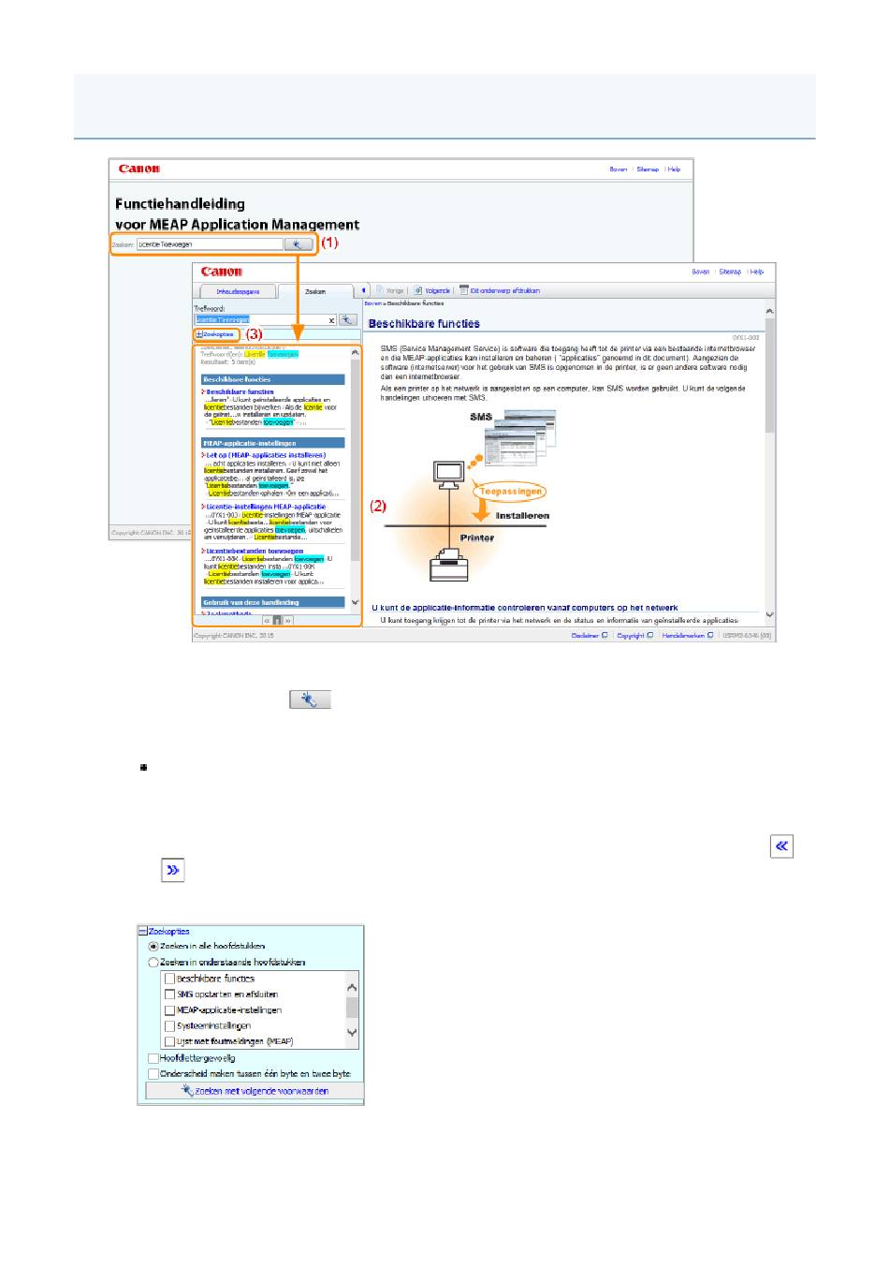Open Sitemap link in the front window header
Image resolution: width=889 pixels, height=1267 pixels.
tap(730, 272)
